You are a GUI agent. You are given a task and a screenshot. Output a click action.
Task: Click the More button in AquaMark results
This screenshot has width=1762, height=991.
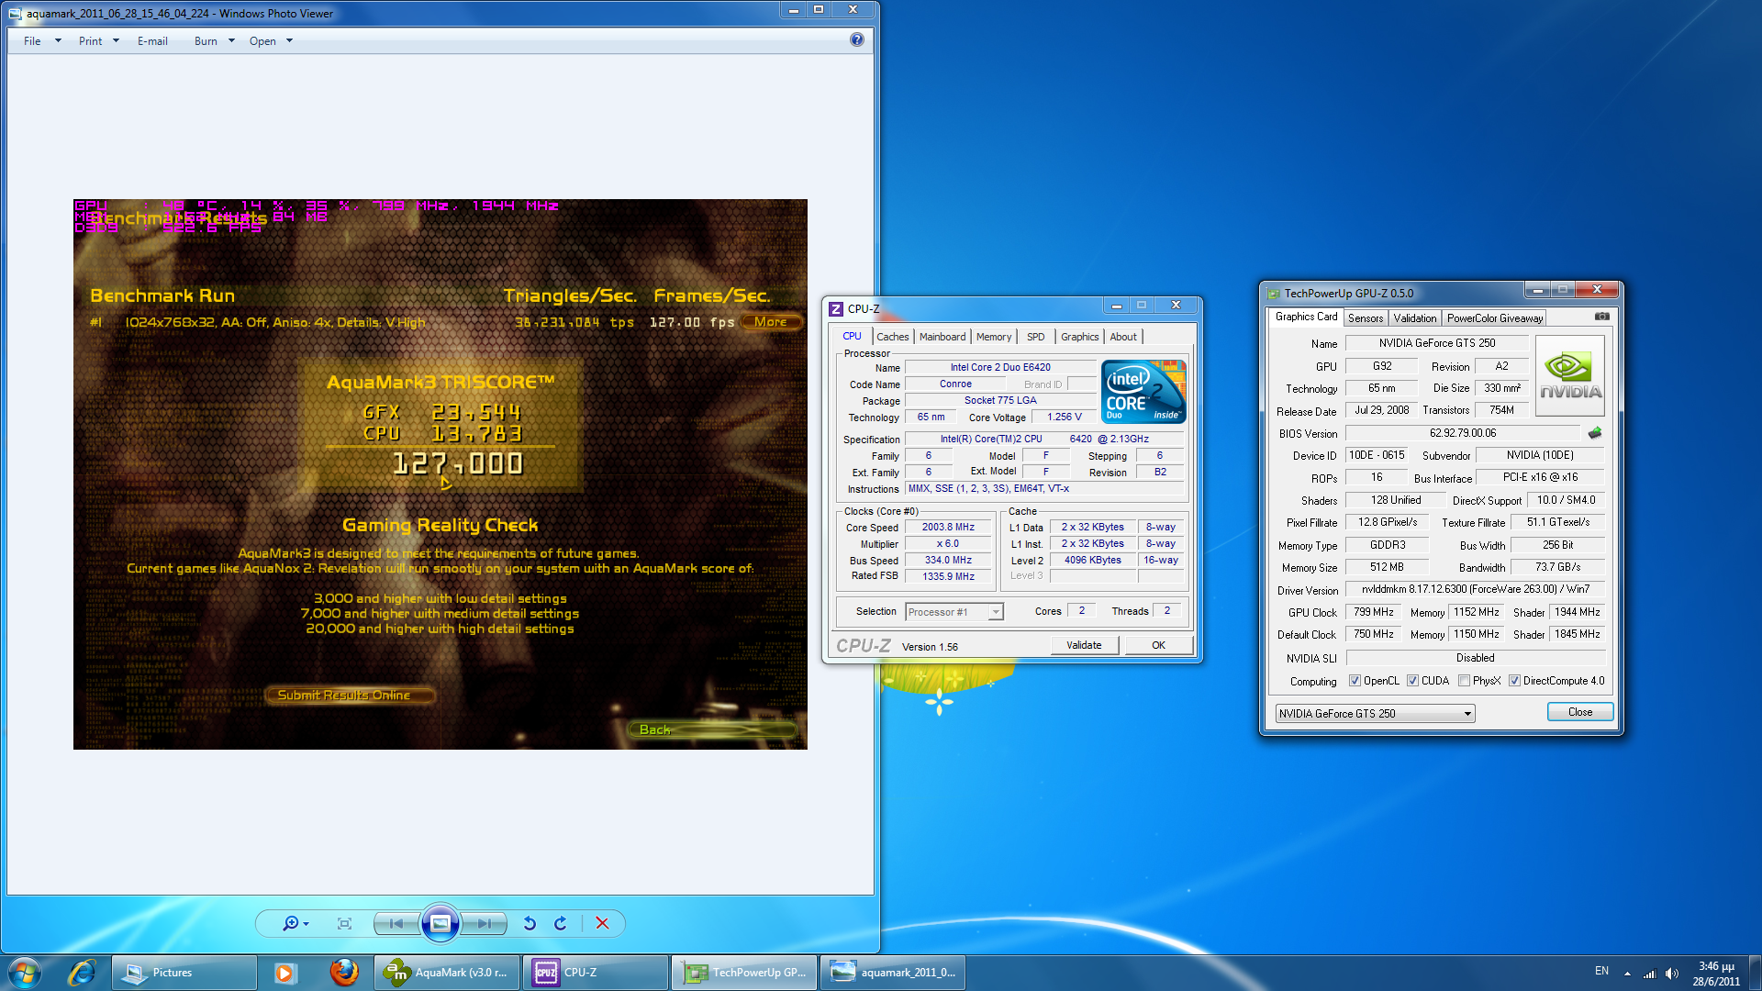click(x=771, y=322)
